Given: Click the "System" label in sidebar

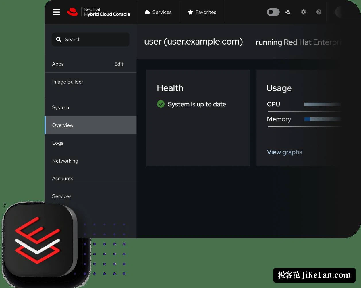Looking at the screenshot, I should point(60,108).
